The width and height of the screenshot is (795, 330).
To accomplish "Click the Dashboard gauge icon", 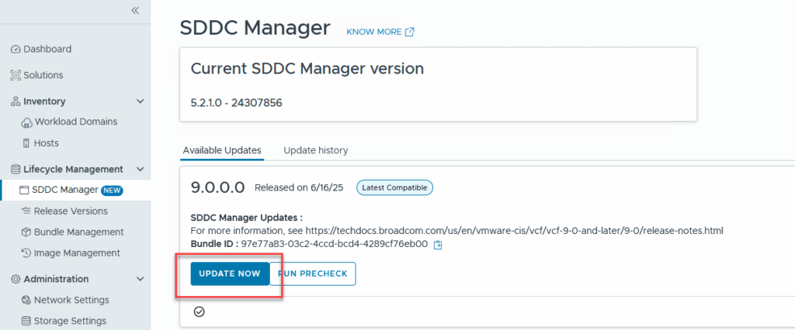I will click(x=16, y=50).
